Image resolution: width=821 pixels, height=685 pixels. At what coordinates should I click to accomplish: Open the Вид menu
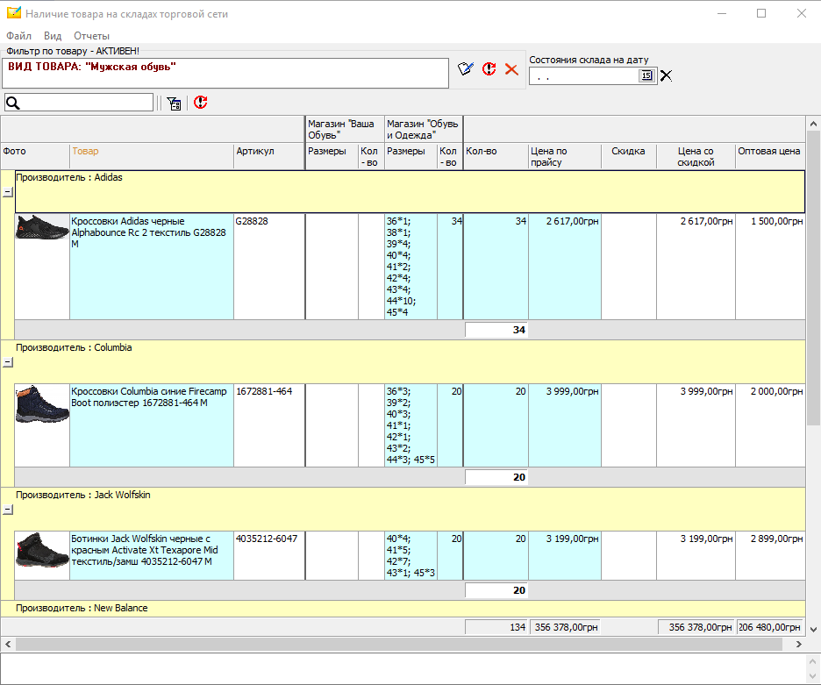53,36
